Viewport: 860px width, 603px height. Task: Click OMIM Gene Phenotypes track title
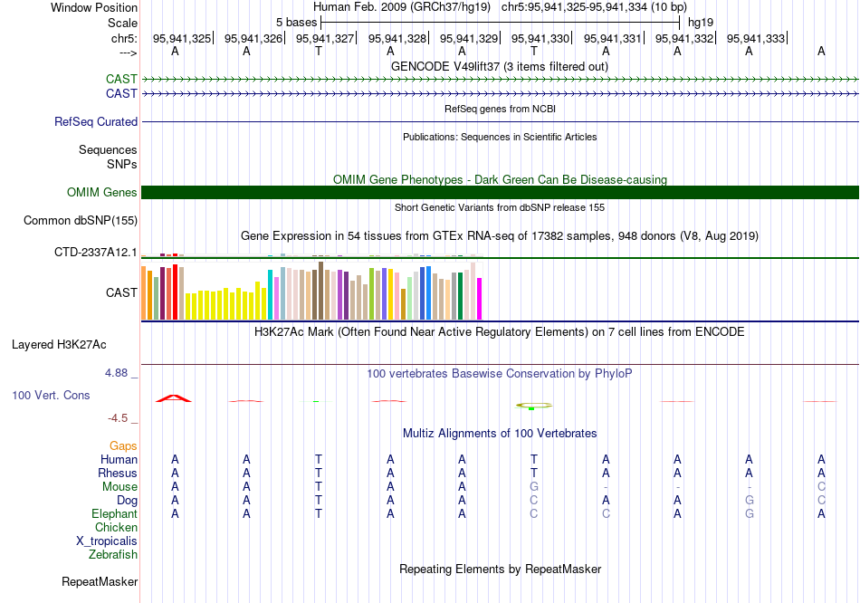500,180
